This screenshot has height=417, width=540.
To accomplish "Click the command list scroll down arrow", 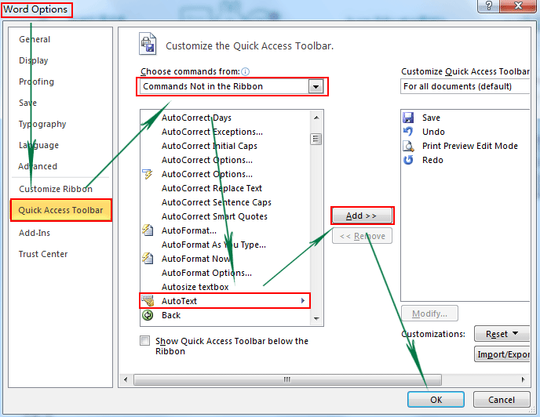I will (x=316, y=318).
